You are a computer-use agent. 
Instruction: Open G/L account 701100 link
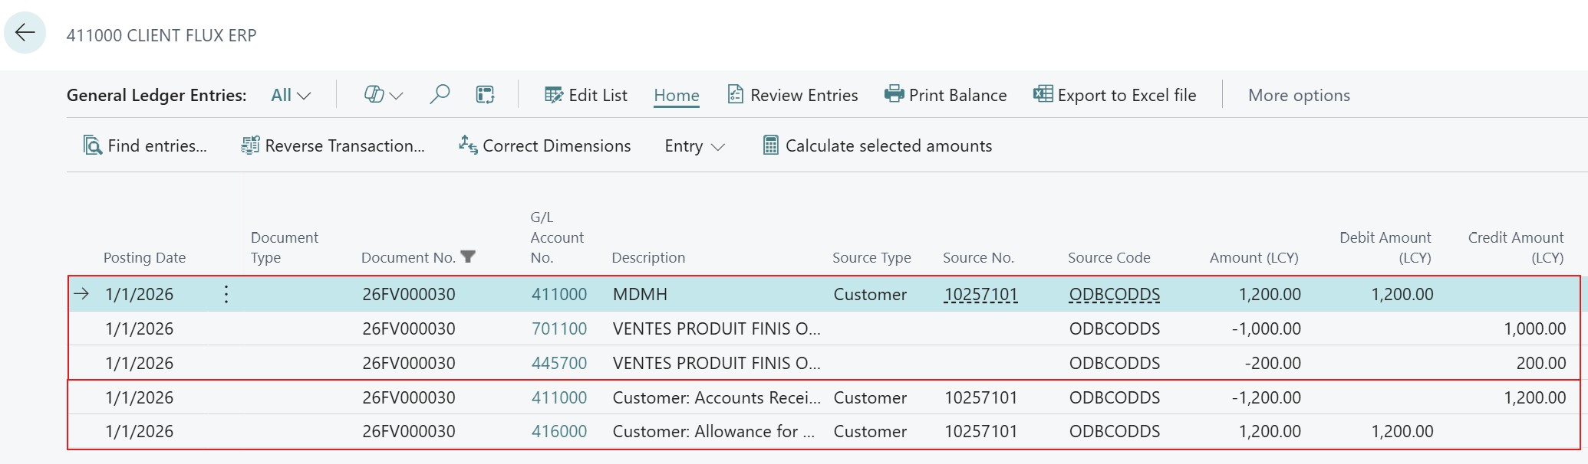558,328
